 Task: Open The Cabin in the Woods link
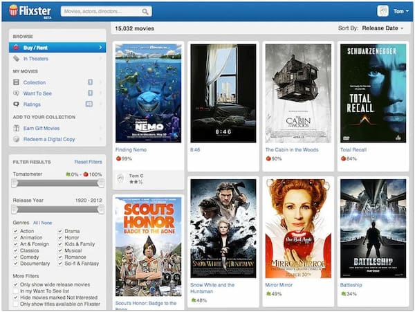[x=292, y=150]
